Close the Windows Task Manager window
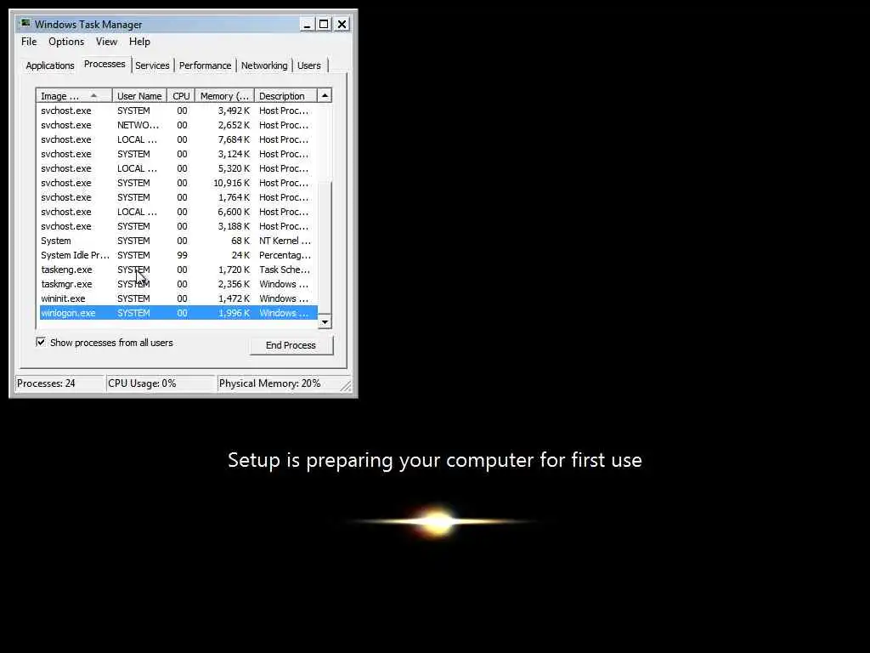Viewport: 870px width, 653px height. [x=342, y=25]
